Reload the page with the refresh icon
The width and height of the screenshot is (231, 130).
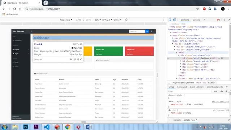tap(14, 9)
